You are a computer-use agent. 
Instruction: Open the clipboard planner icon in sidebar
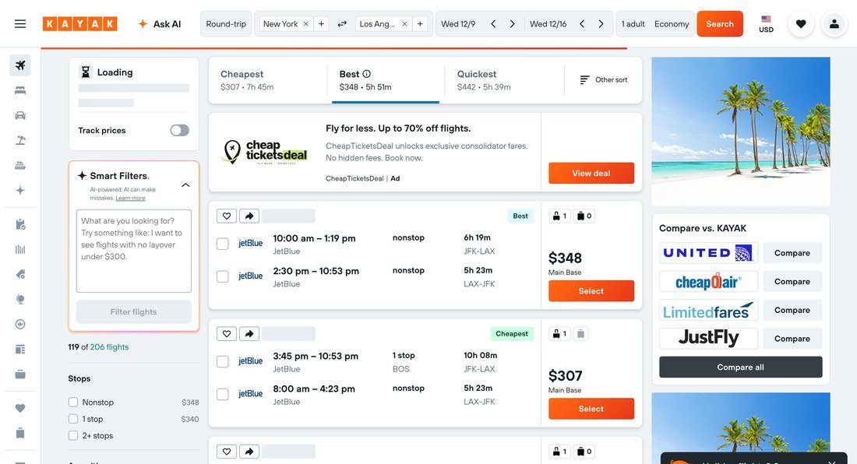[20, 224]
